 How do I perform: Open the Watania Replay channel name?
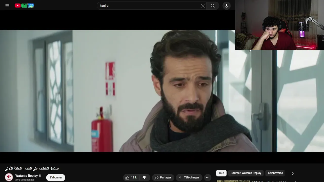click(26, 176)
